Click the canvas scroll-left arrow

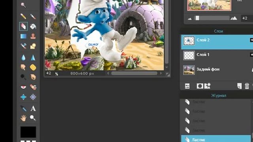coord(108,73)
